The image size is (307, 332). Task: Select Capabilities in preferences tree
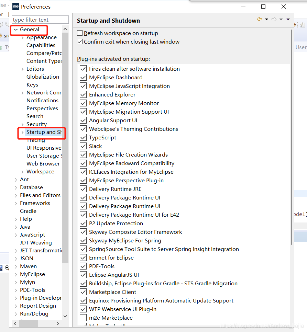41,45
